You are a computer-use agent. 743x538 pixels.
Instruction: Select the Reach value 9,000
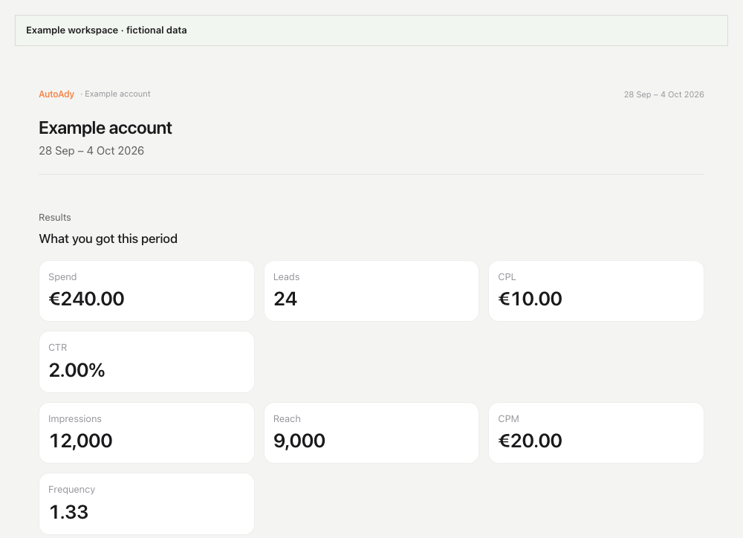coord(299,441)
